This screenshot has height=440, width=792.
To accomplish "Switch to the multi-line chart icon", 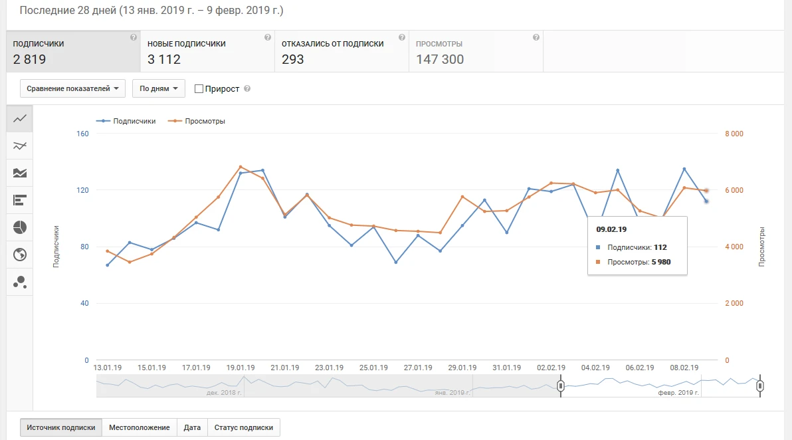I will coord(20,146).
